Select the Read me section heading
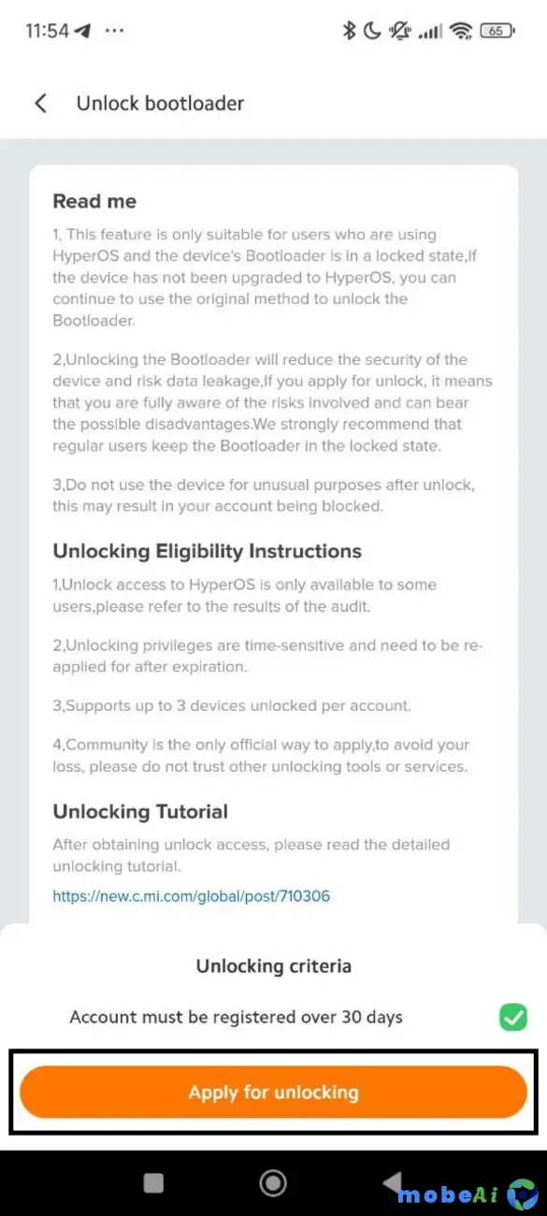547x1216 pixels. tap(94, 200)
